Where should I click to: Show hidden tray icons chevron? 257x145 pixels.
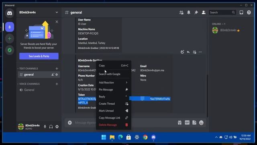(216, 137)
